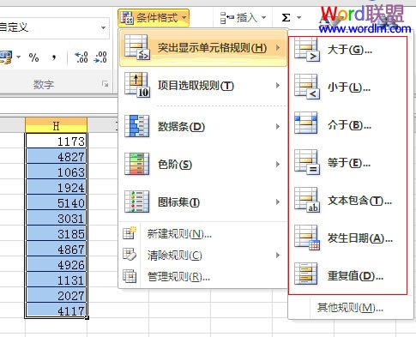Screen dimensions: 416x337
Task: Open the 插入 insert dropdown
Action: tap(244, 18)
